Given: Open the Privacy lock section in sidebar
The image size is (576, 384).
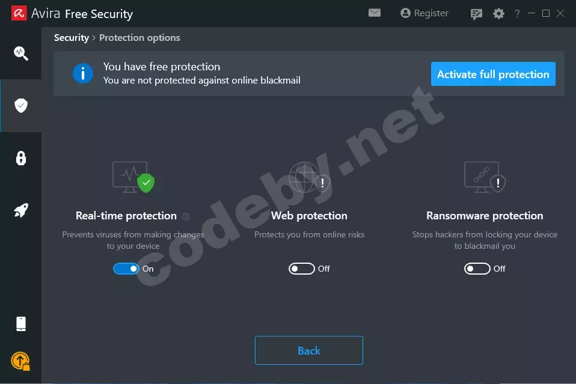Looking at the screenshot, I should click(21, 158).
